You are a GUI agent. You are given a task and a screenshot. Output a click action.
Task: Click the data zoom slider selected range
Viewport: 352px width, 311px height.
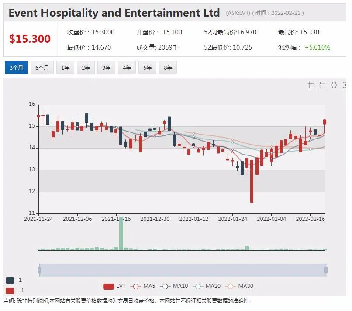183,270
